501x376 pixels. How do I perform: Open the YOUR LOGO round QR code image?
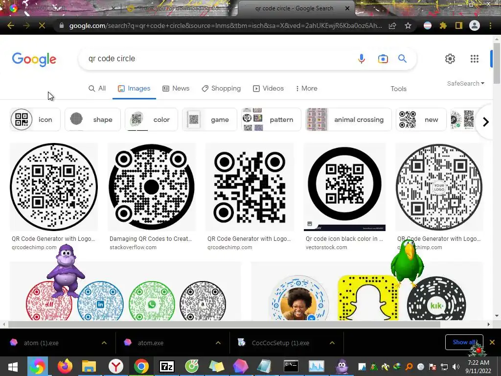point(439,187)
